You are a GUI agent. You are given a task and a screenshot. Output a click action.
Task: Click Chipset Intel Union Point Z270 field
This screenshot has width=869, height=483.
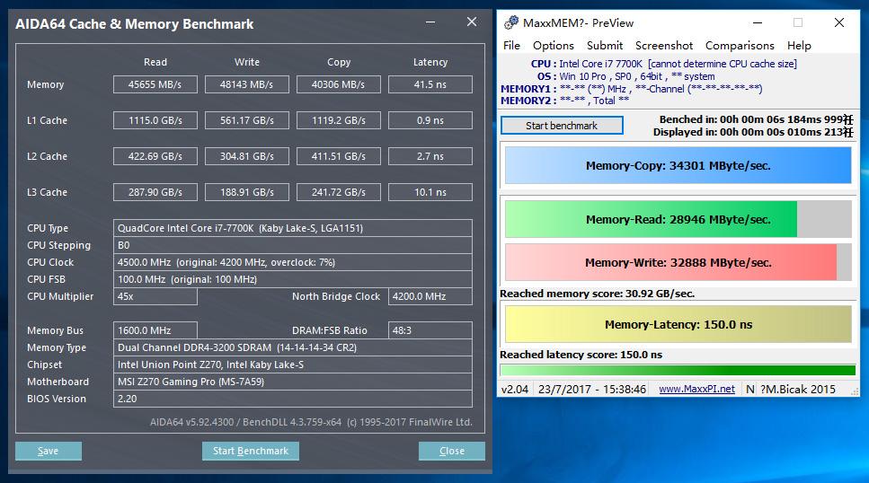click(x=293, y=364)
